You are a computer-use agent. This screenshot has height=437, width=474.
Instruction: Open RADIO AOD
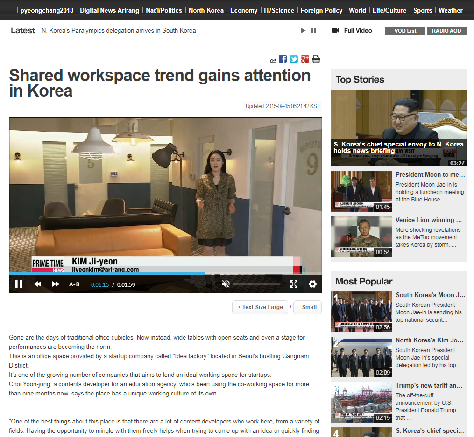[446, 31]
